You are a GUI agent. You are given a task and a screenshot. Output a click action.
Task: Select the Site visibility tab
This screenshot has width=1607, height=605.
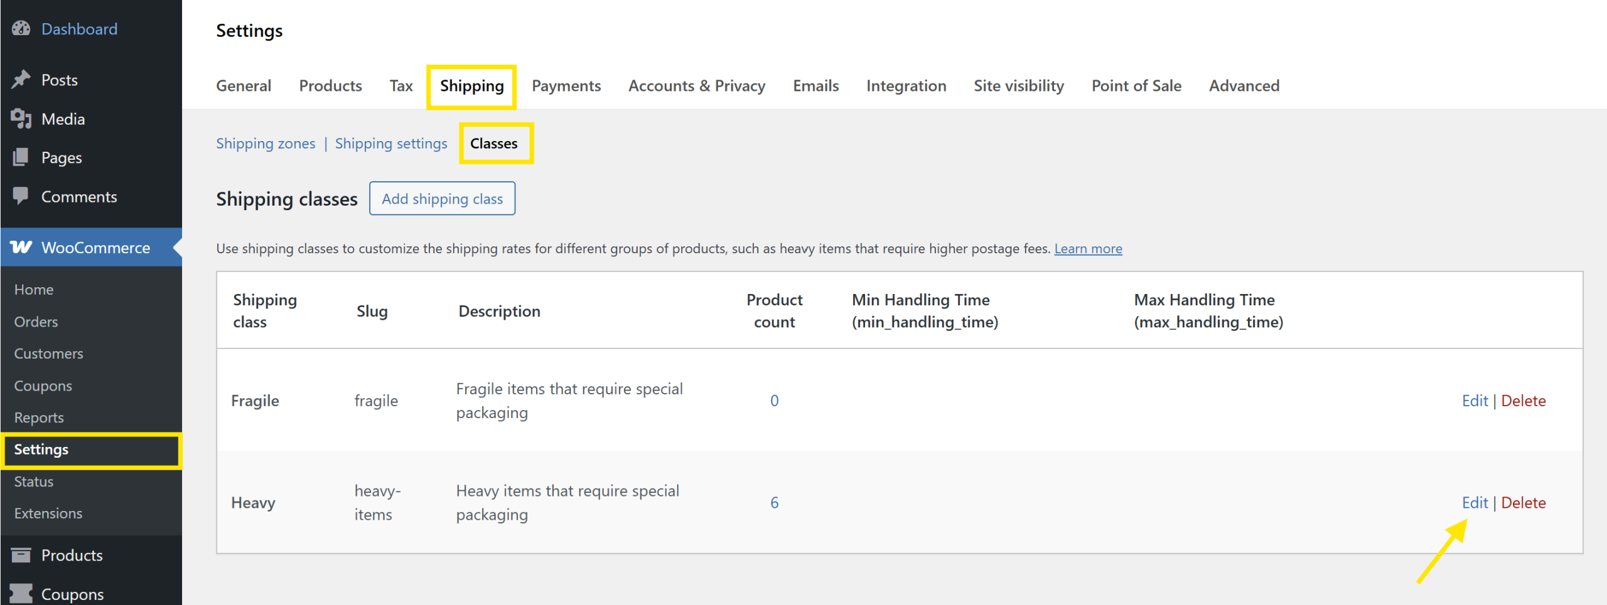click(x=1018, y=86)
